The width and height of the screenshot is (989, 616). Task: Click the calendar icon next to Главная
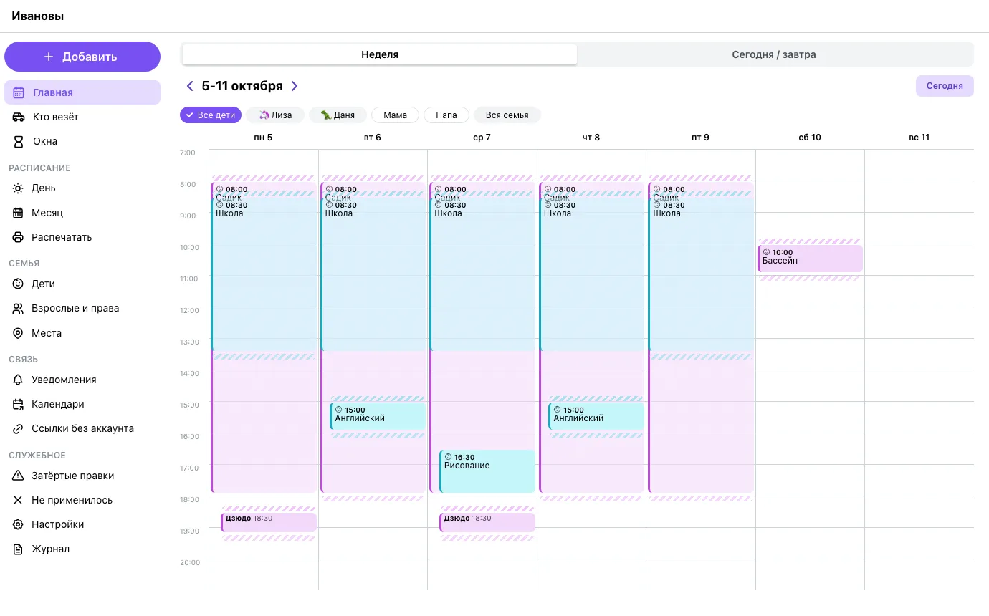coord(19,92)
